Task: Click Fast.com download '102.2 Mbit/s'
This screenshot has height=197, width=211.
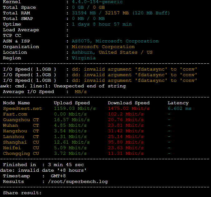Action: (126, 114)
